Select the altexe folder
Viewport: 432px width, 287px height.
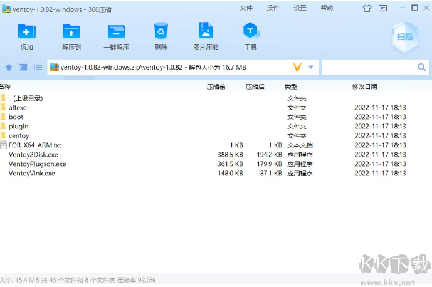tap(216, 107)
